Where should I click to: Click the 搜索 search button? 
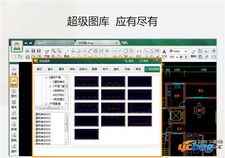pos(129,61)
